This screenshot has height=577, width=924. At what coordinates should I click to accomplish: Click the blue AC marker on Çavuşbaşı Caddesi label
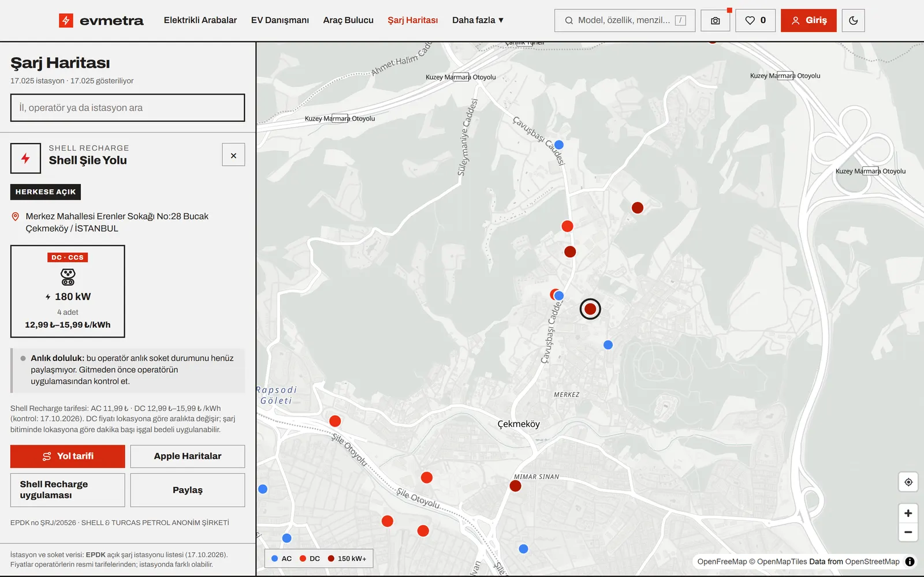558,145
